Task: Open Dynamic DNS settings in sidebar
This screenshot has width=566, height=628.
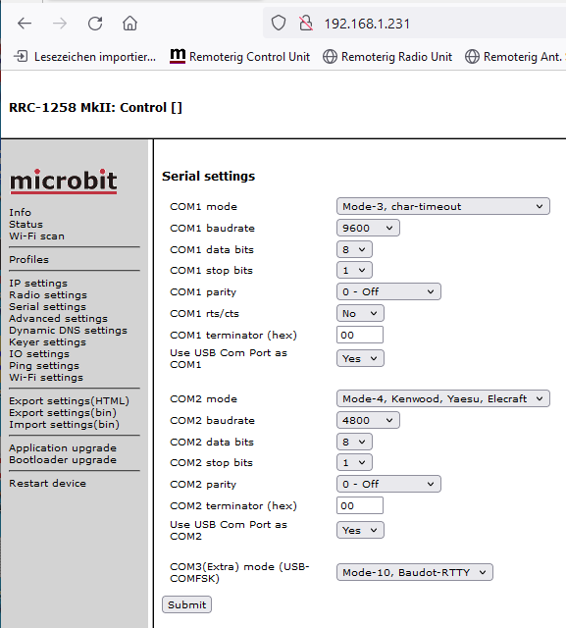Action: (x=68, y=330)
